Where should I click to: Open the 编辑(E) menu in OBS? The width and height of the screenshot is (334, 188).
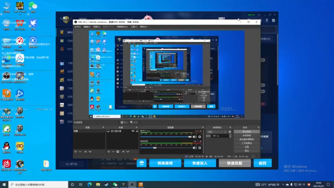pyautogui.click(x=87, y=27)
